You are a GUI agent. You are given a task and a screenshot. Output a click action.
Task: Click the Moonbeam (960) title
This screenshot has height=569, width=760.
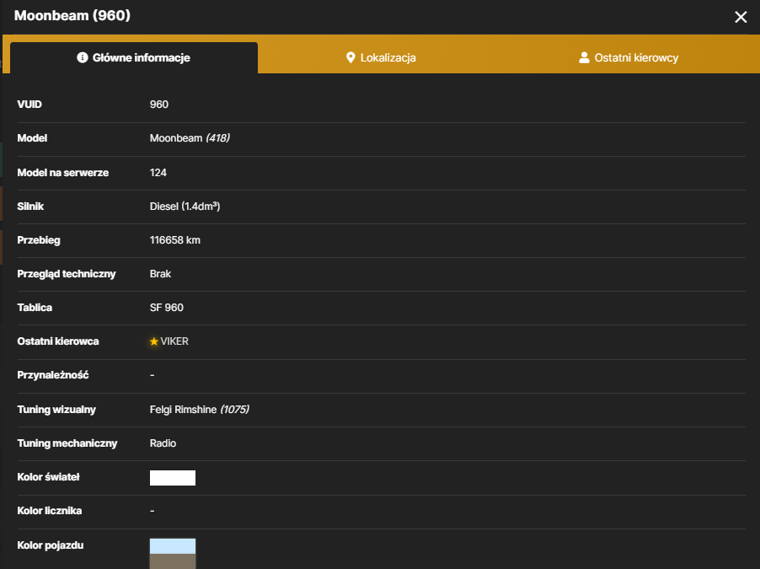[72, 15]
